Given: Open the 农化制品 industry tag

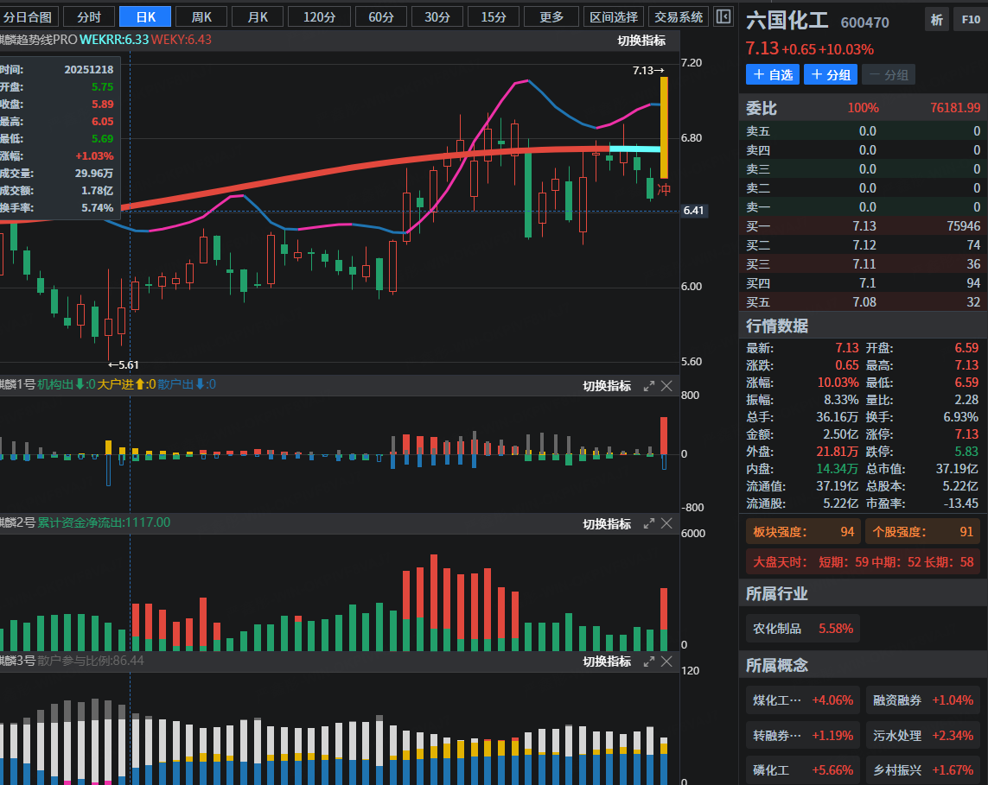Looking at the screenshot, I should point(802,629).
